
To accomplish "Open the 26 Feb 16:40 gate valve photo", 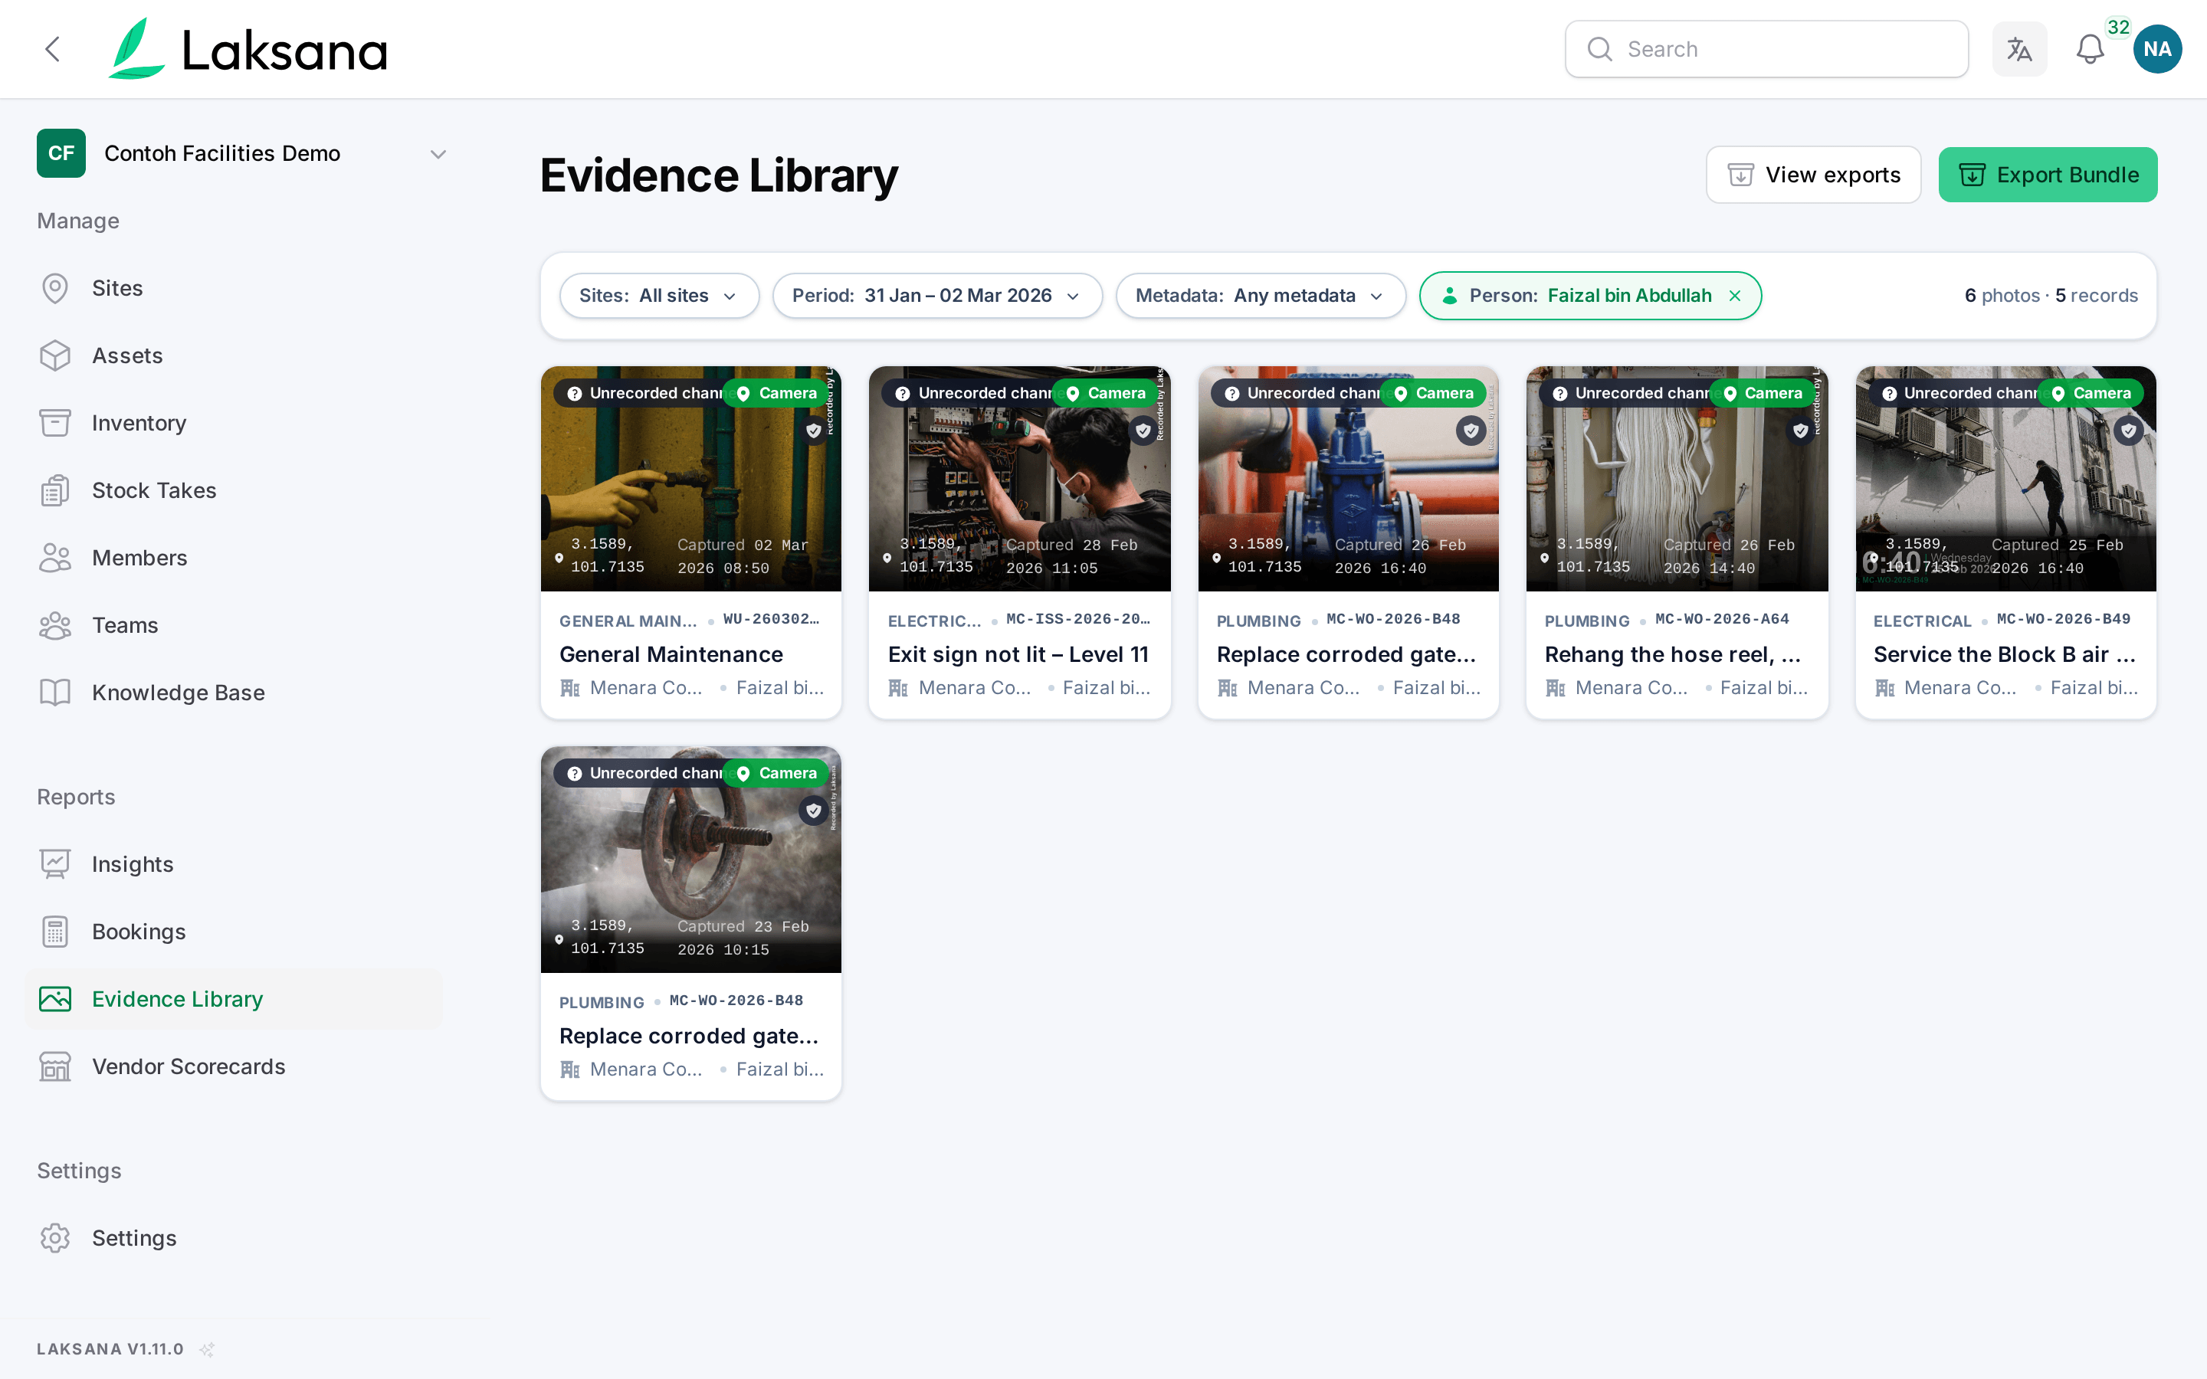I will tap(1348, 479).
